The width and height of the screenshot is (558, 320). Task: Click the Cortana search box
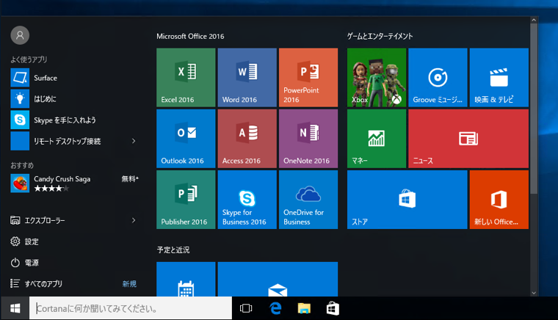131,308
